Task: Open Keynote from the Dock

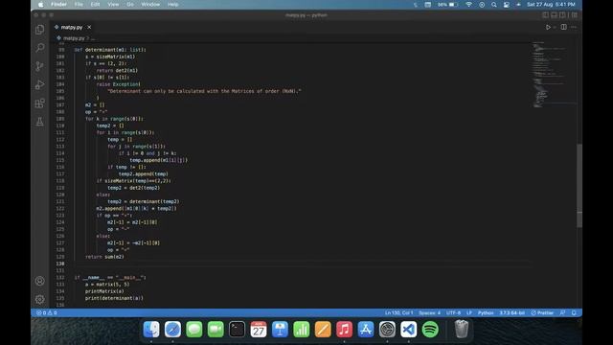Action: [x=280, y=330]
